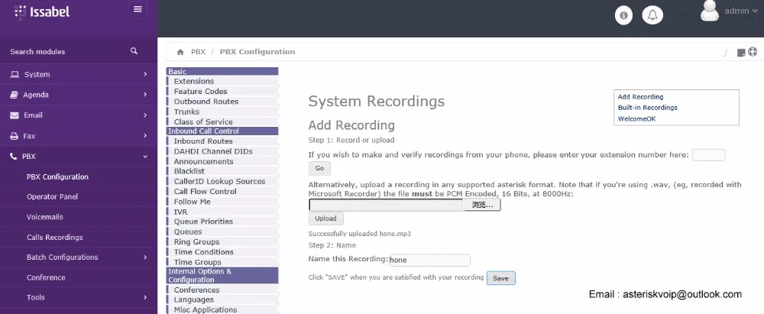Open the Call Flow Control link
The width and height of the screenshot is (764, 314).
click(x=205, y=192)
